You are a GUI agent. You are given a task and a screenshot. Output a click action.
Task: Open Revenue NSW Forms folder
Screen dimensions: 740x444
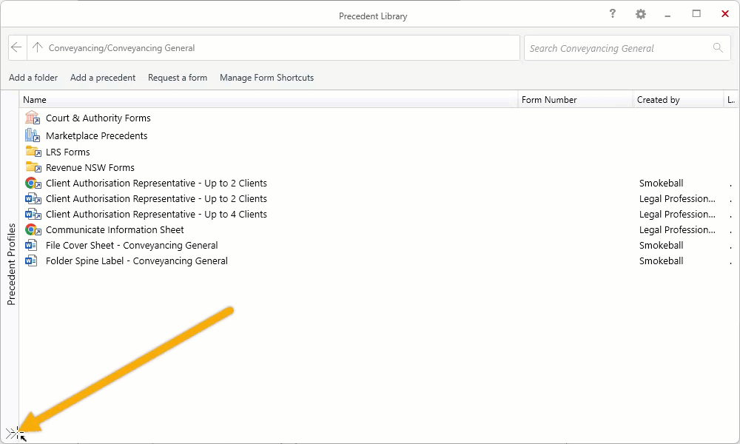[x=90, y=167]
